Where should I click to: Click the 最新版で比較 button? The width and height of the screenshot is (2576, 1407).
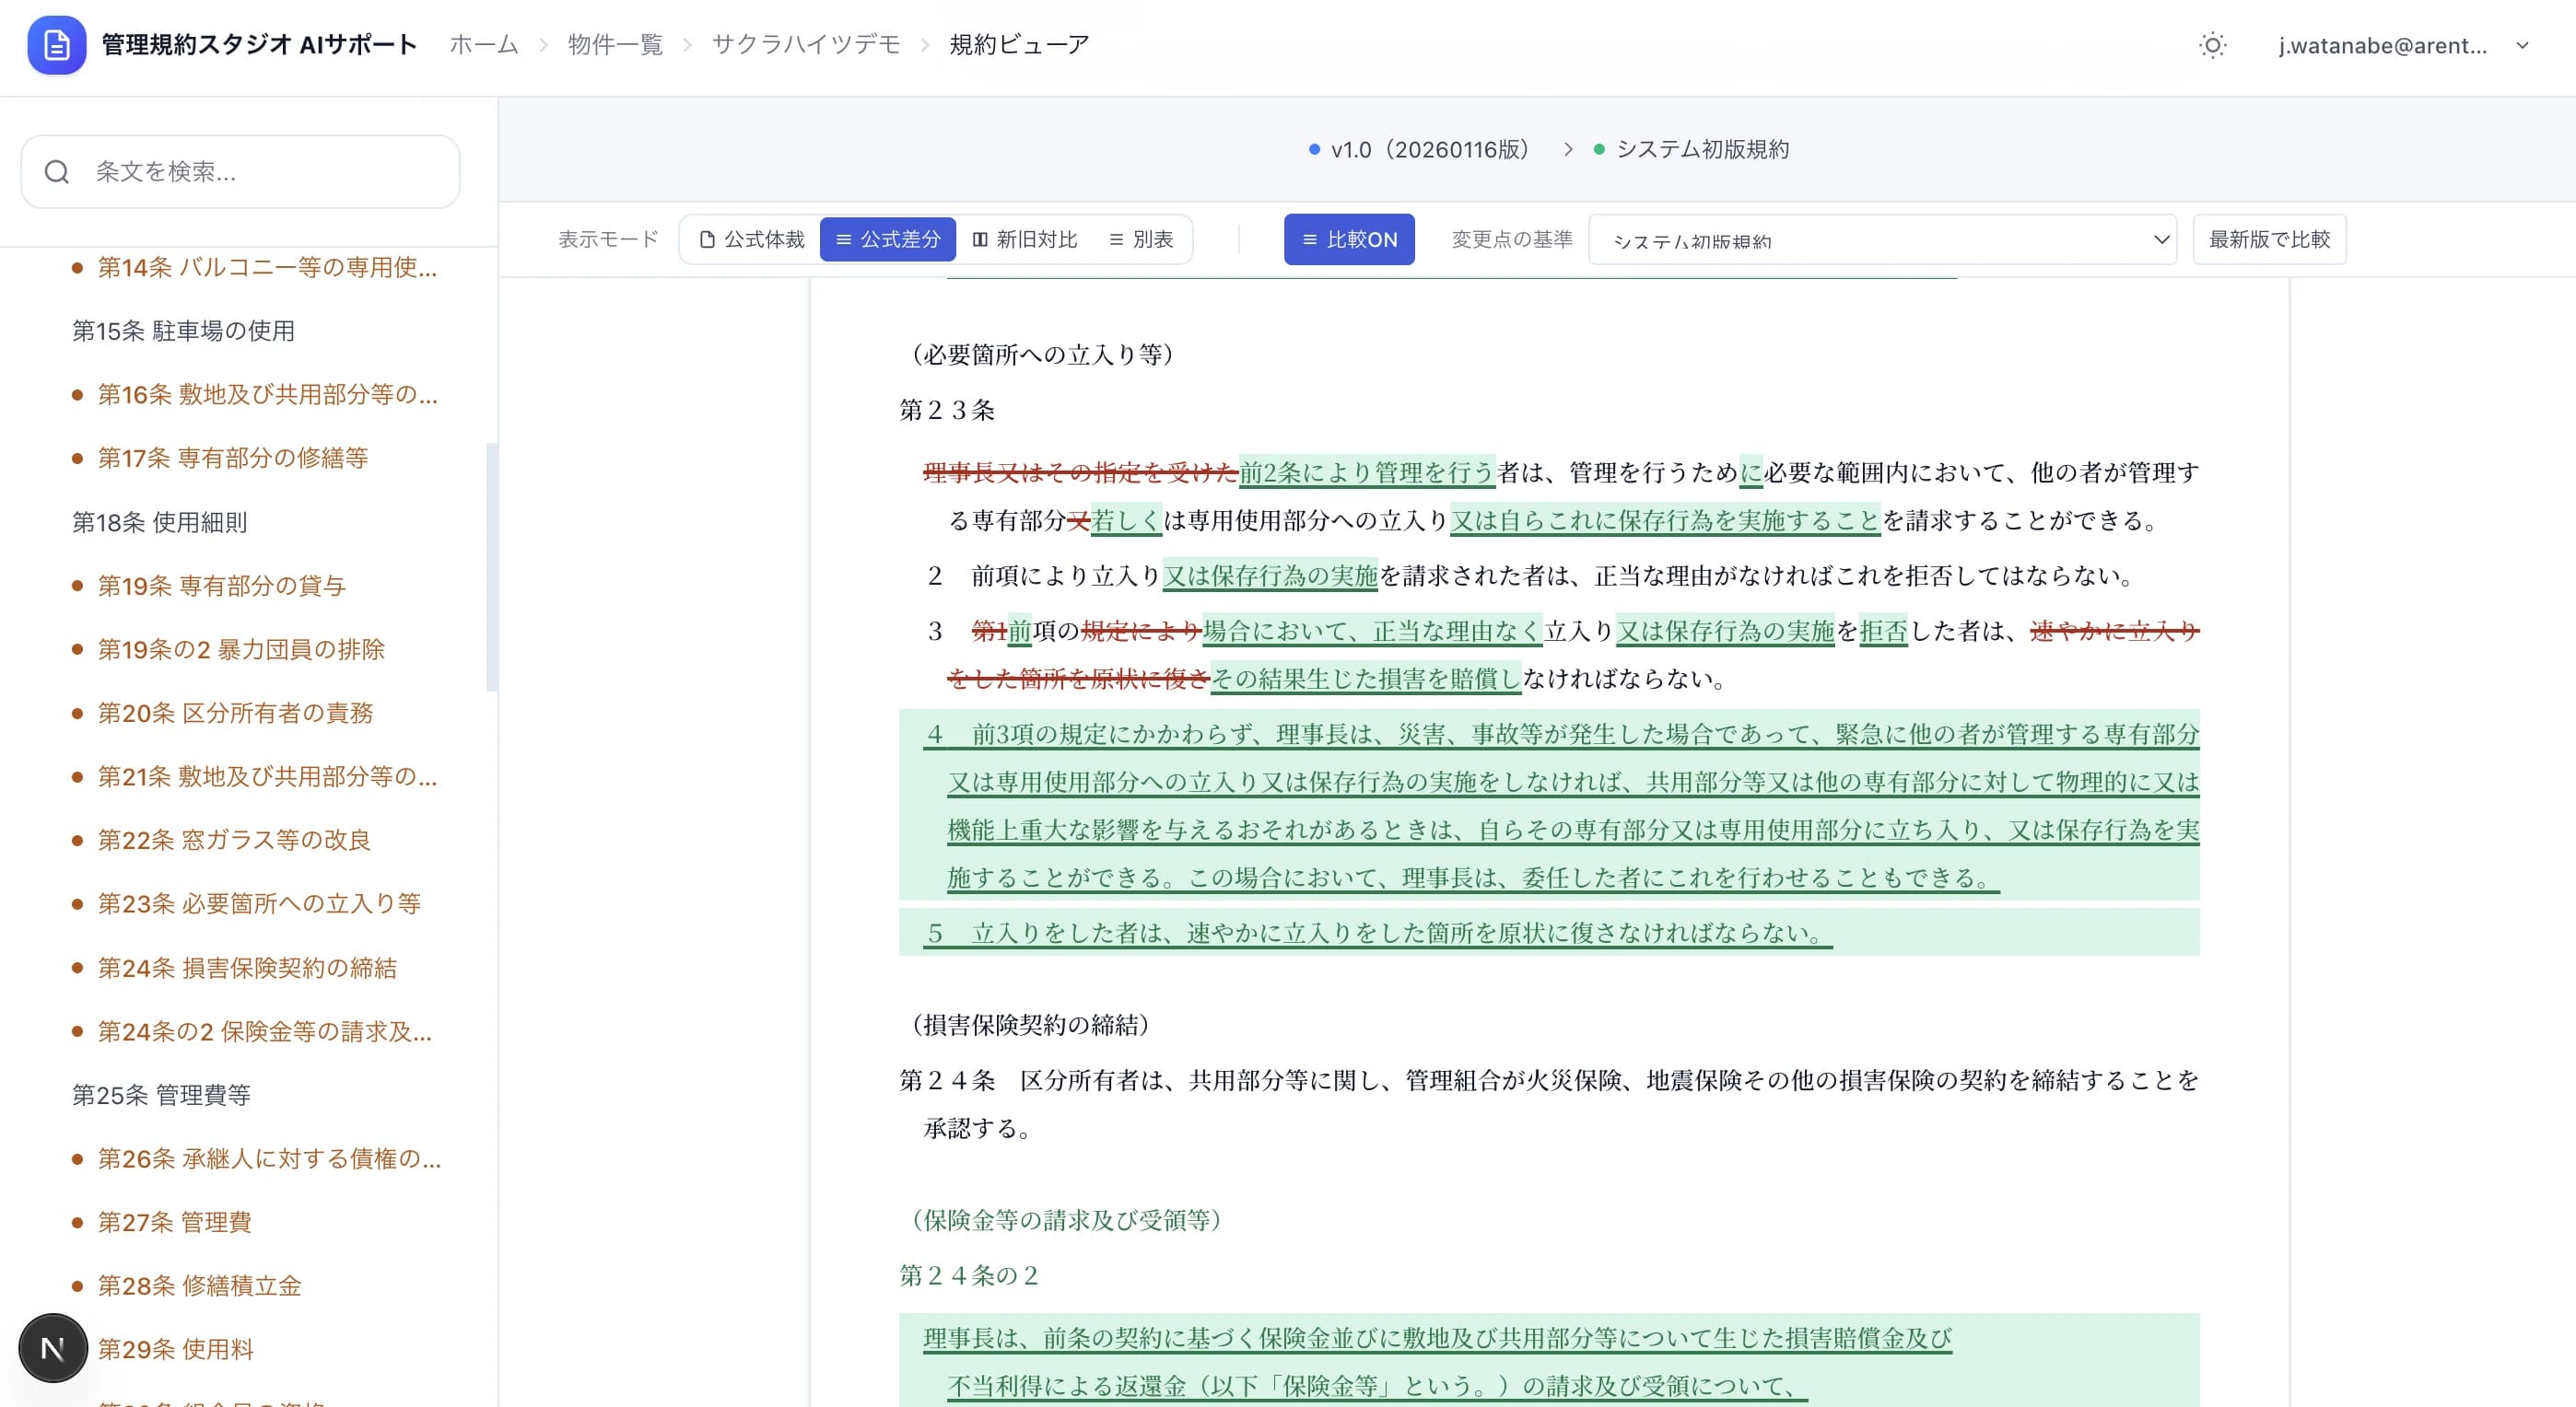(2269, 238)
